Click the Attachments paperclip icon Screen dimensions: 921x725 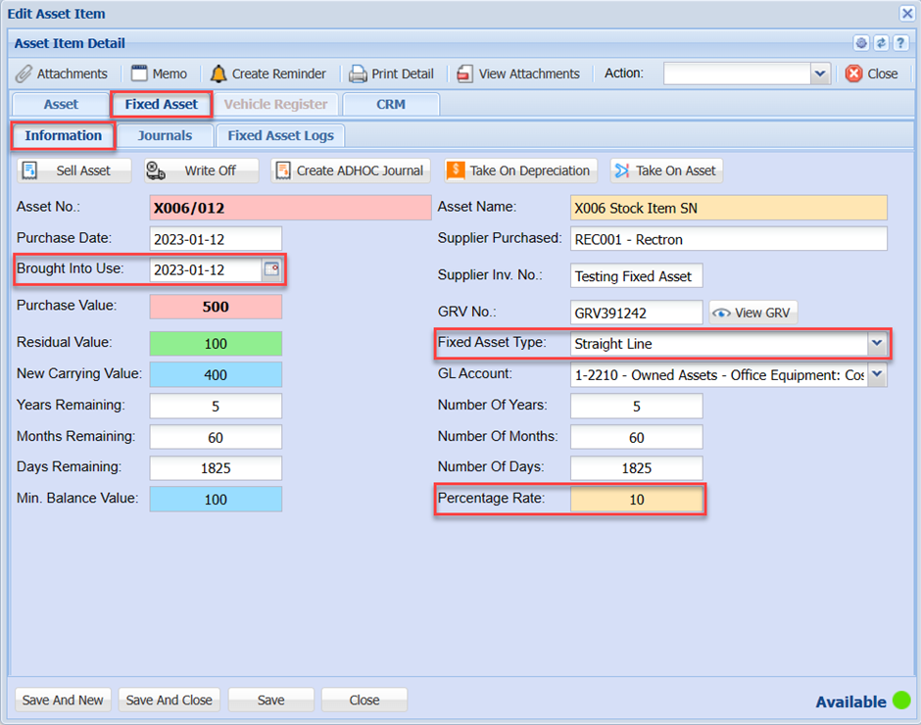pyautogui.click(x=24, y=73)
